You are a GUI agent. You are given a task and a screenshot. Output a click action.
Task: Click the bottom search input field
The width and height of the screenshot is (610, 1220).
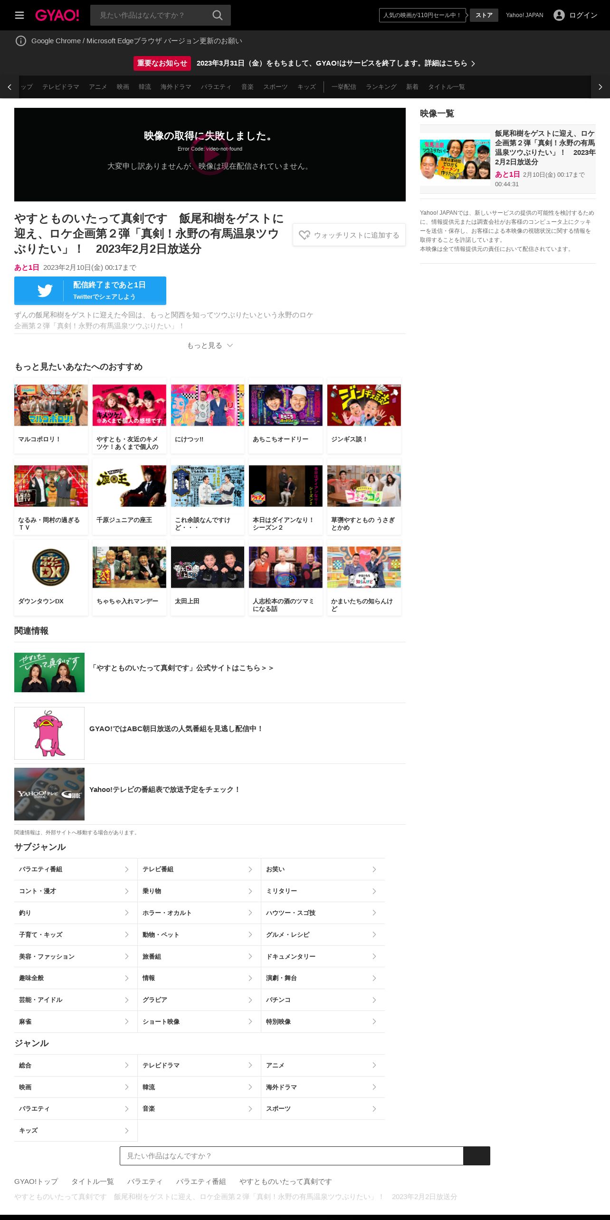pyautogui.click(x=292, y=1156)
